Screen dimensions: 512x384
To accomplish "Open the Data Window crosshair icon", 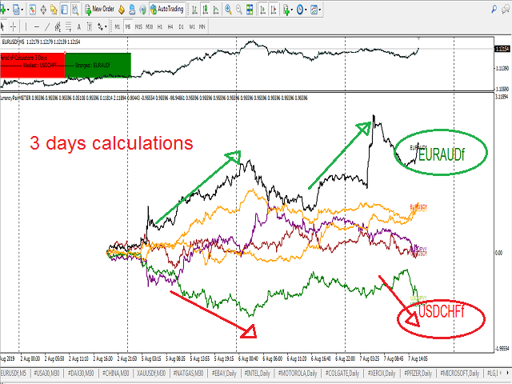I will (x=43, y=10).
